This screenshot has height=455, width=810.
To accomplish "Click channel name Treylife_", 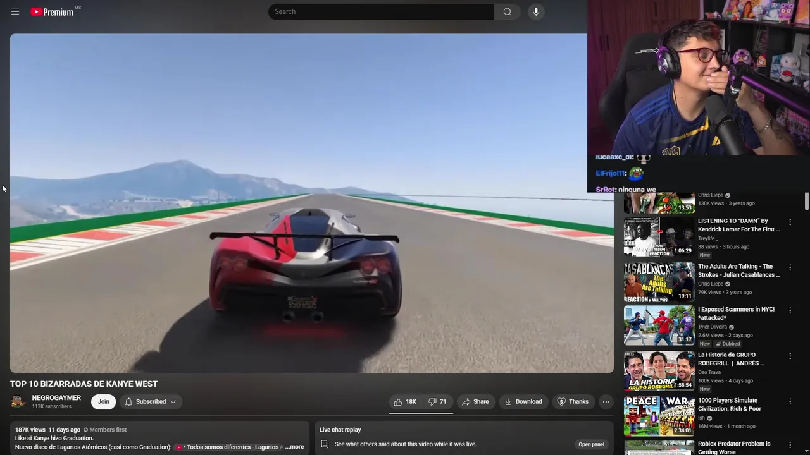I will [x=707, y=238].
